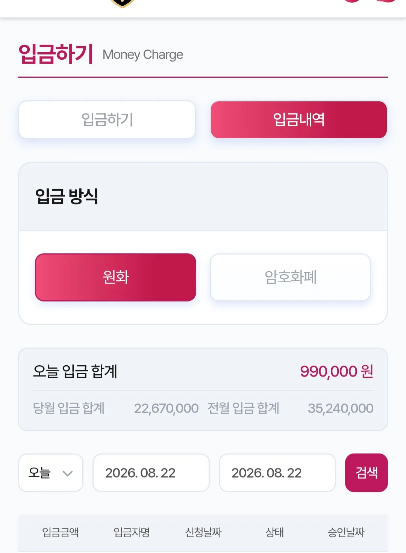Tap the left red header icon

[353, 1]
